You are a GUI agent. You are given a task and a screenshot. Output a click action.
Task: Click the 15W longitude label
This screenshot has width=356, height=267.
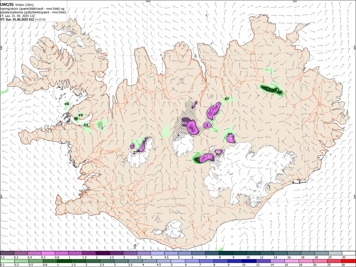click(x=295, y=1)
